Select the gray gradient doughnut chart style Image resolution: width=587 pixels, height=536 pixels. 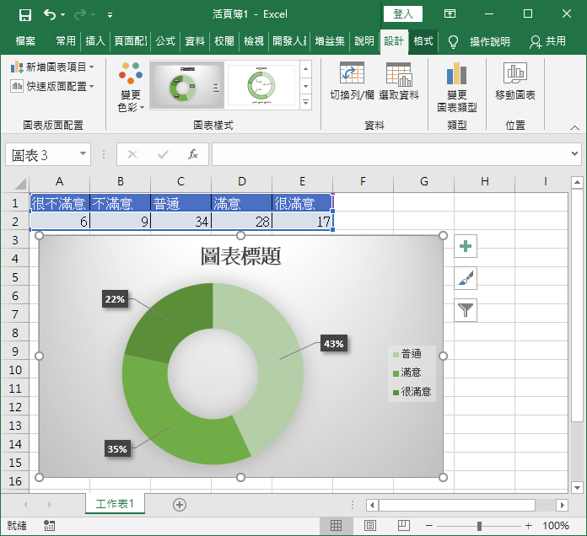(186, 86)
